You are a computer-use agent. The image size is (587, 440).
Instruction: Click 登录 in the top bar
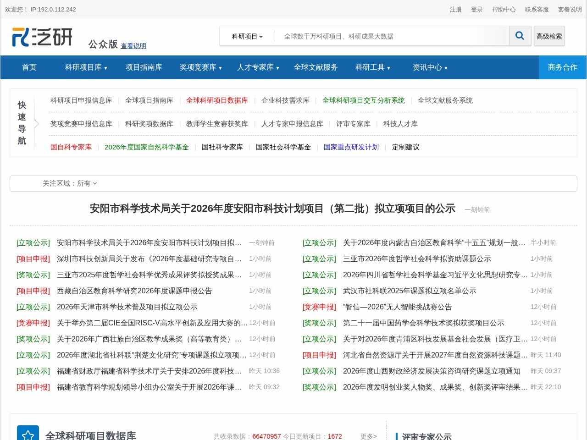[x=477, y=9]
